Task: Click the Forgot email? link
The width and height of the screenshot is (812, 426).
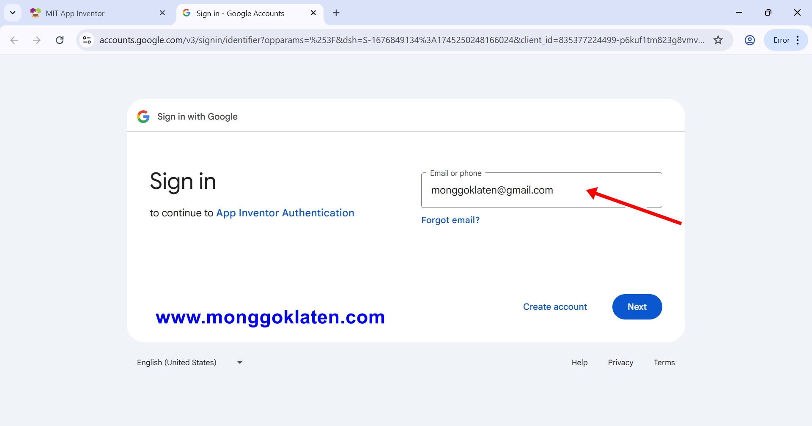Action: 450,220
